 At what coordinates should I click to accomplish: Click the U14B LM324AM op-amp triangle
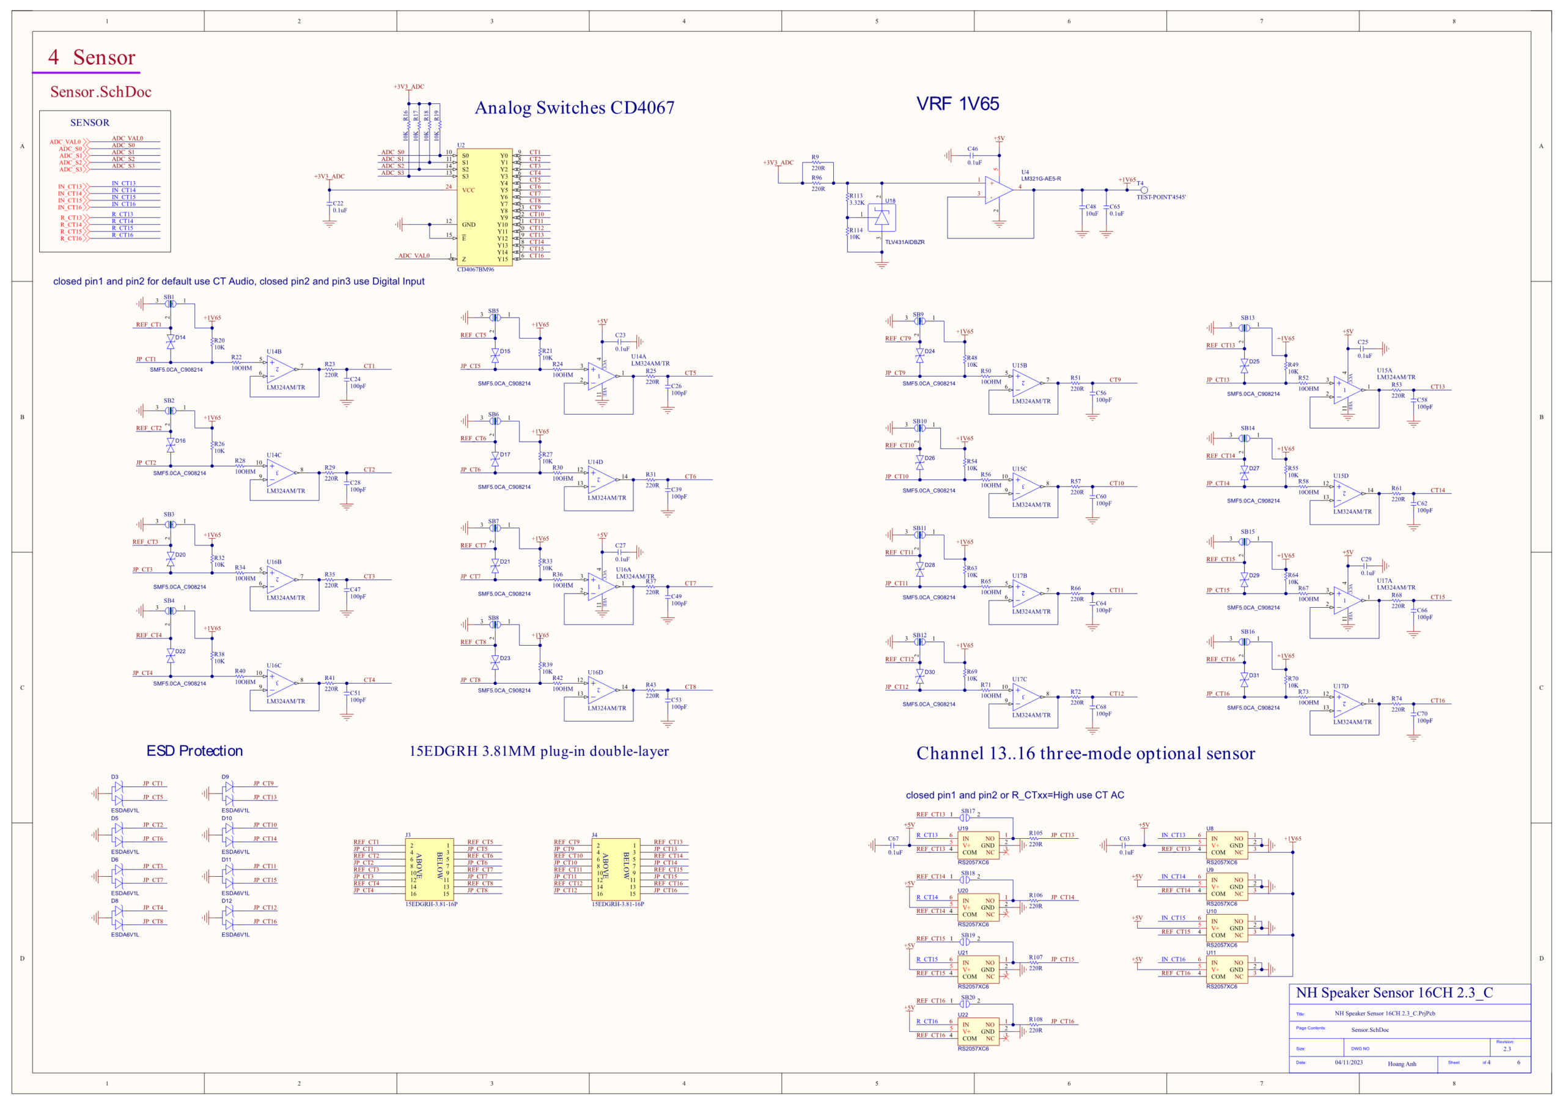[281, 369]
